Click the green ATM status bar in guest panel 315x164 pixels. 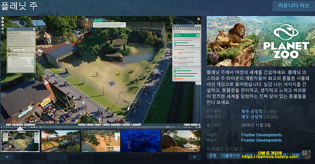(x=186, y=35)
